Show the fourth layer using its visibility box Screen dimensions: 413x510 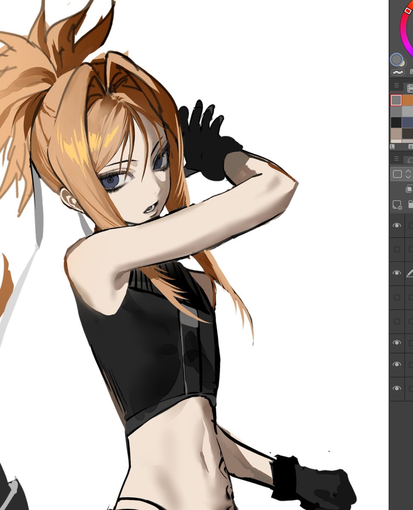(x=397, y=297)
